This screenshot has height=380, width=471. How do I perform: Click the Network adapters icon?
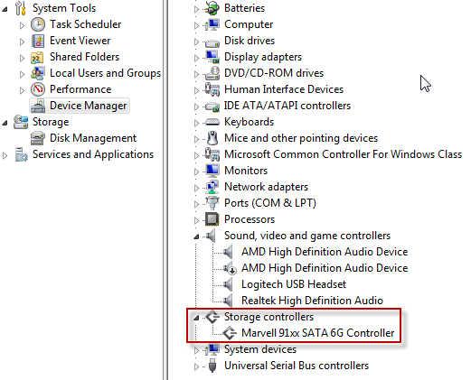pyautogui.click(x=212, y=187)
